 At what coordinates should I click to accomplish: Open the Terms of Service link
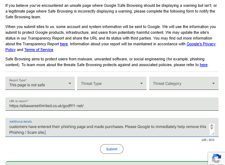pyautogui.click(x=39, y=50)
